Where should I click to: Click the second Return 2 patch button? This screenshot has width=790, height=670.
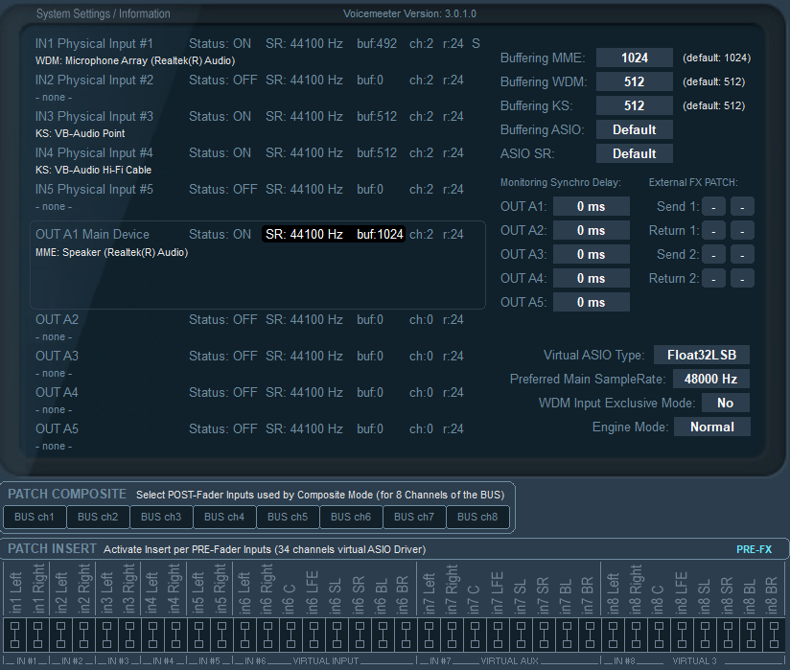pos(742,279)
